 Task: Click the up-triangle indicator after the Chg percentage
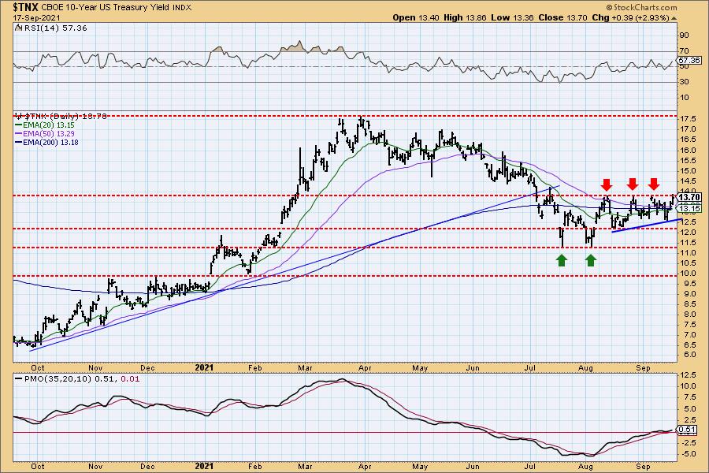674,18
